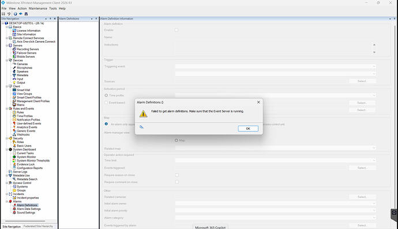Viewport: 398px width, 229px height.
Task: Select the Mobile Servers icon
Action: [14, 57]
